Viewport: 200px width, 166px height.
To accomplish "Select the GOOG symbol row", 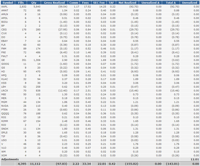I will pos(100,64).
